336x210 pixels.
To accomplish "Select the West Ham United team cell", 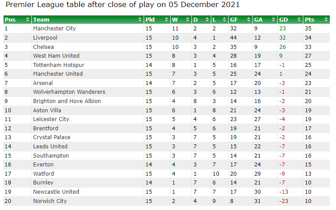I will 56,55.
